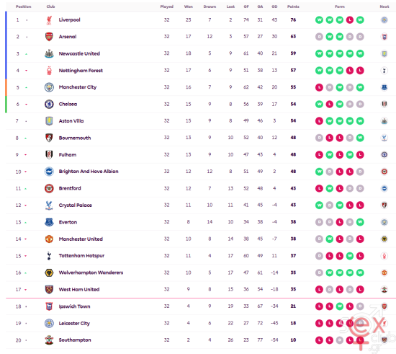
Task: Click the Wolverhampton Wanderers crest
Action: pos(49,273)
